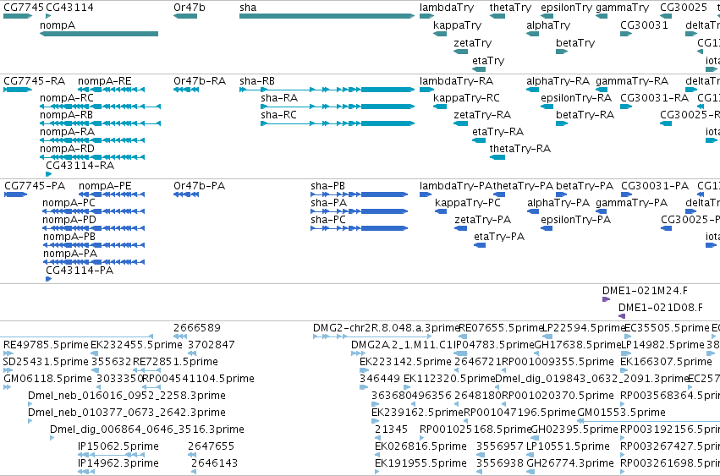Open the CG43114-PA protein label

[80, 271]
